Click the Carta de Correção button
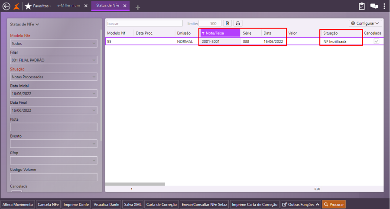390x209 pixels. click(162, 205)
